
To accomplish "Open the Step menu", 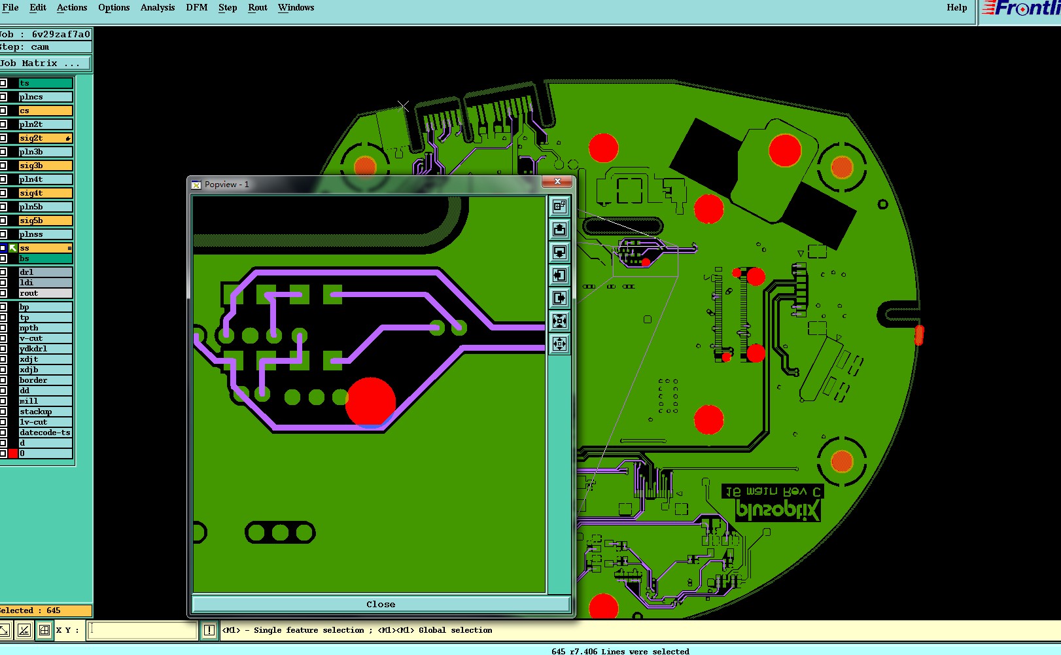I will coord(228,8).
